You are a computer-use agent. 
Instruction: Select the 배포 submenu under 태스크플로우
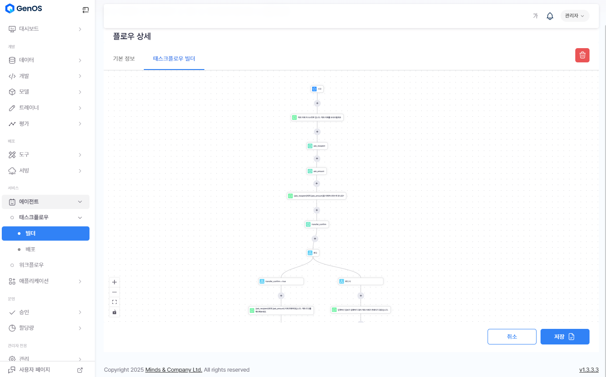click(x=30, y=249)
